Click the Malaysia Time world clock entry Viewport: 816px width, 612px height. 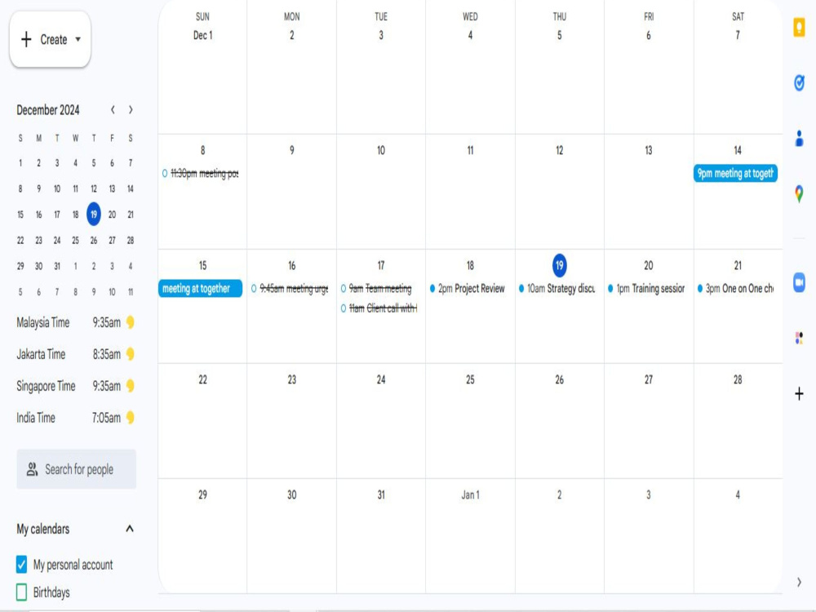click(x=75, y=322)
